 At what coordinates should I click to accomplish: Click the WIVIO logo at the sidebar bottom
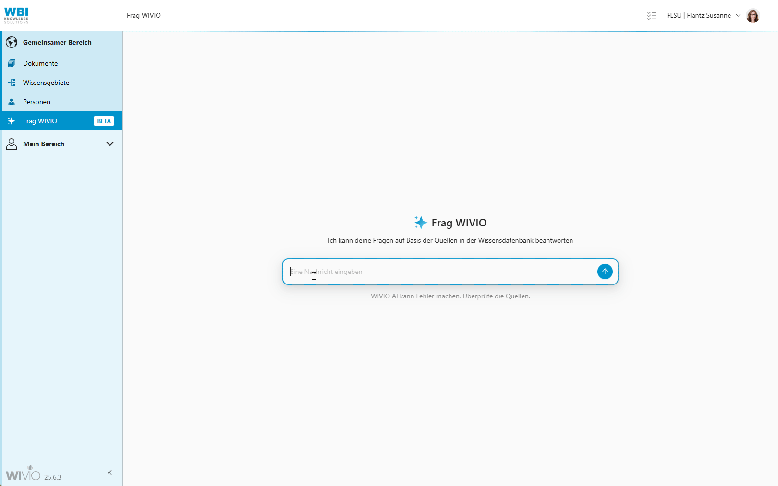pos(23,474)
